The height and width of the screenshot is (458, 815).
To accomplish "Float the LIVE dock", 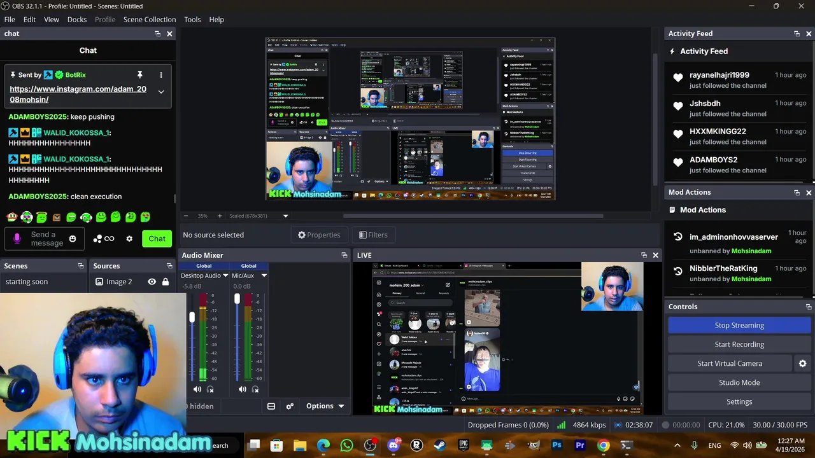I will pyautogui.click(x=644, y=255).
